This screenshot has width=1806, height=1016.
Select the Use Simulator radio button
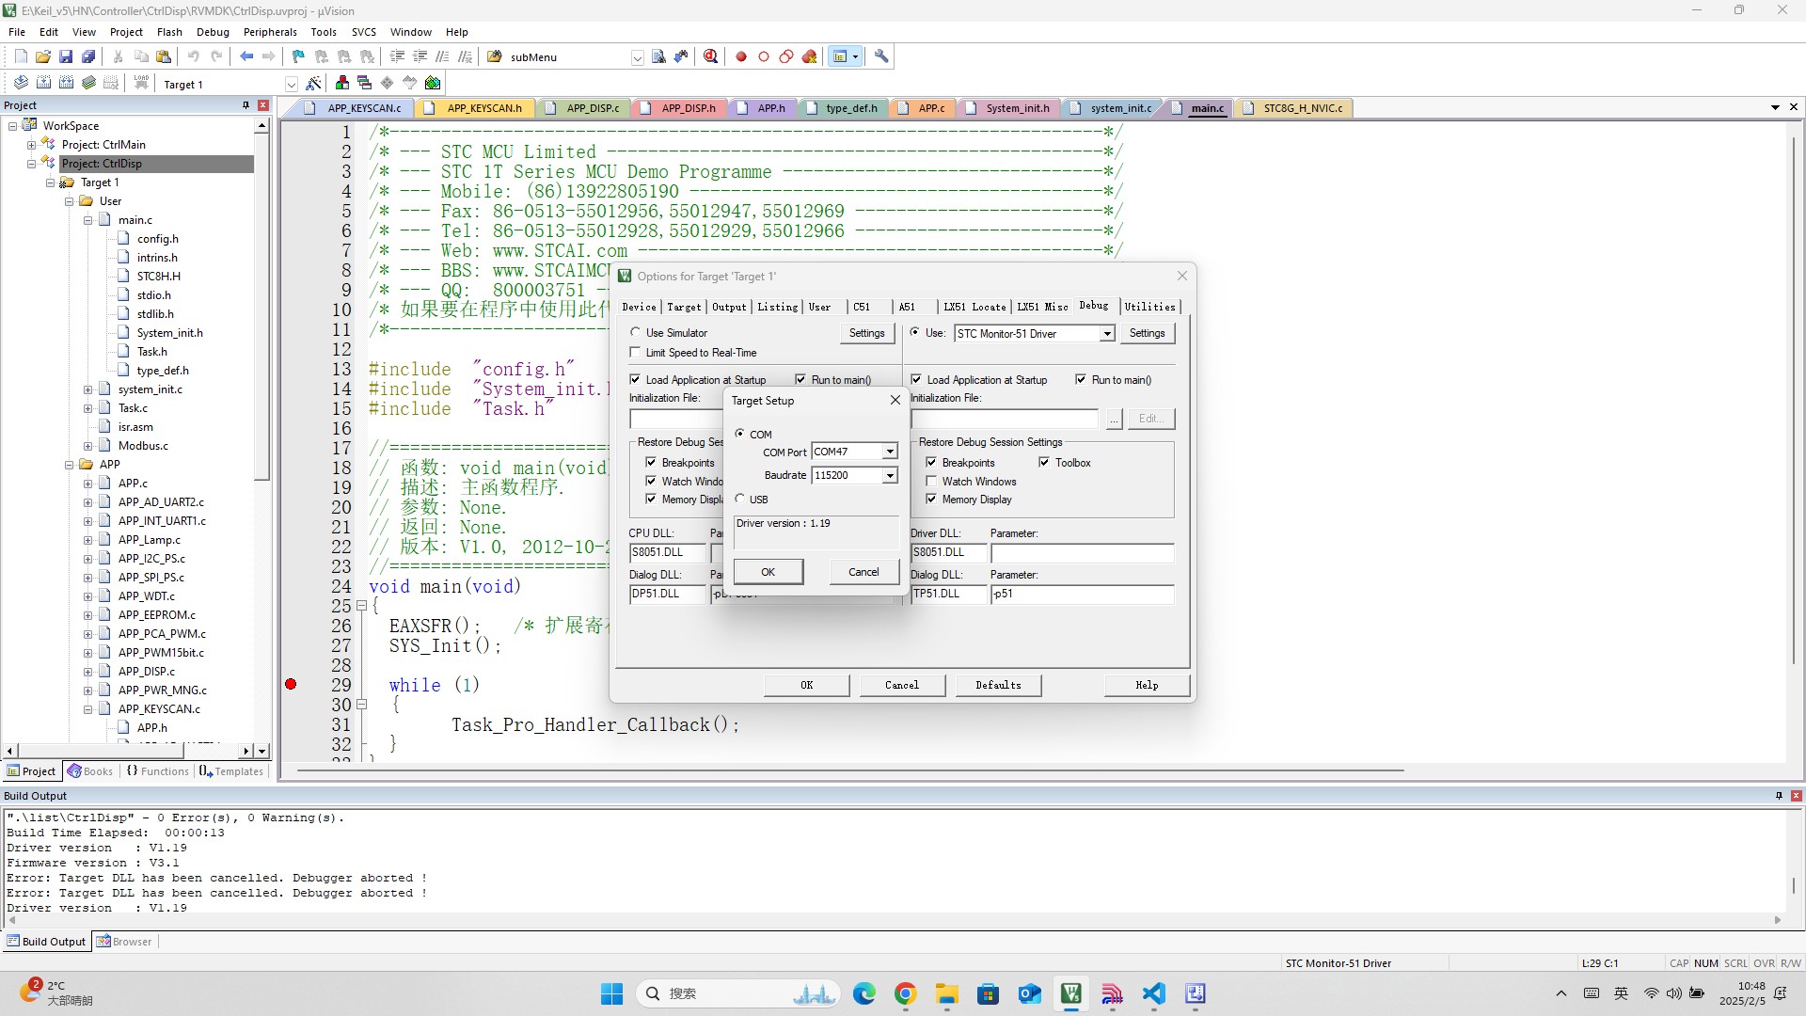(636, 332)
